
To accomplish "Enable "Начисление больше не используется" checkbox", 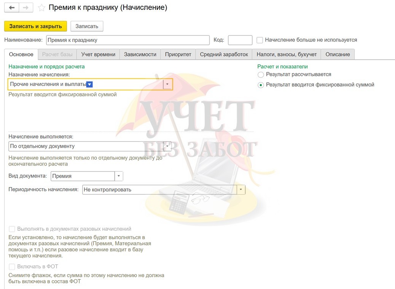I will (260, 40).
